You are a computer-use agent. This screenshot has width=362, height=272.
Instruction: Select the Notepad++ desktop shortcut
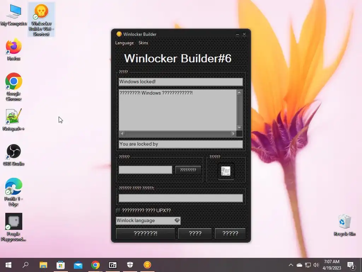(14, 120)
